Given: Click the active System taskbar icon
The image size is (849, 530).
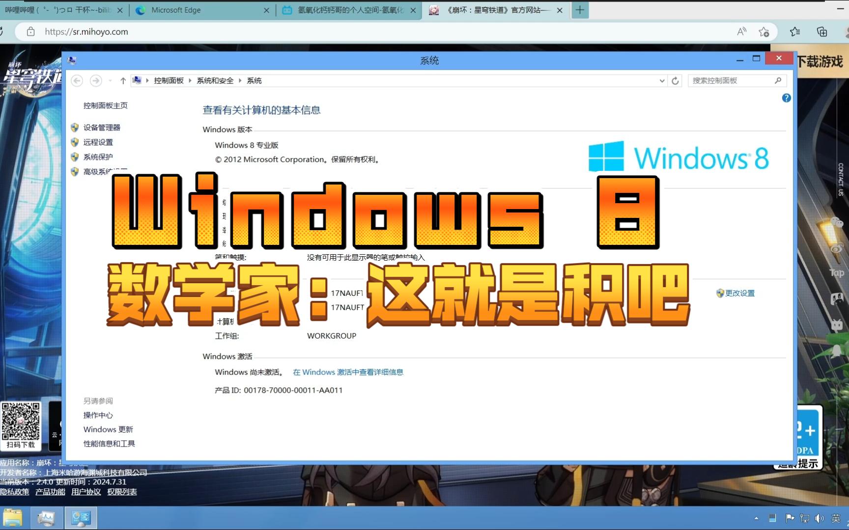Looking at the screenshot, I should pos(81,518).
